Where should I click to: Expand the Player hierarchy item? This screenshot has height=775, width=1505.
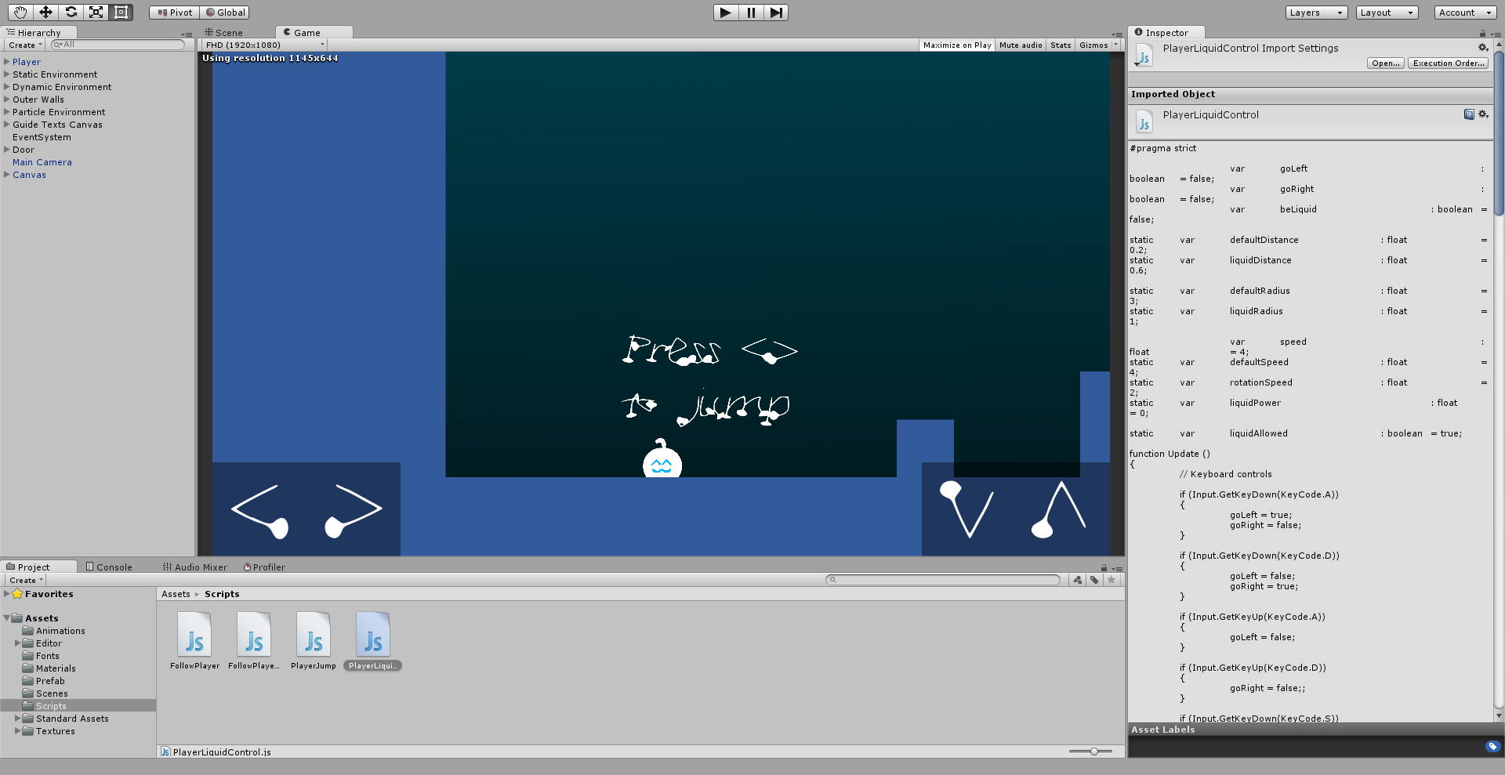tap(7, 62)
